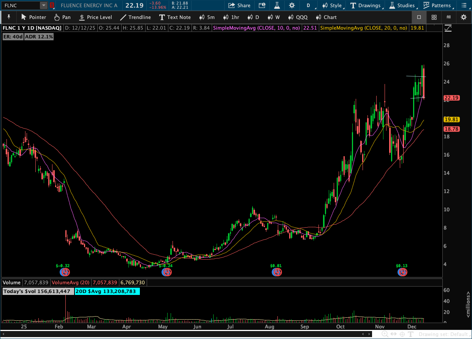Click the May earnings icon labeled $-0.24

click(x=166, y=272)
